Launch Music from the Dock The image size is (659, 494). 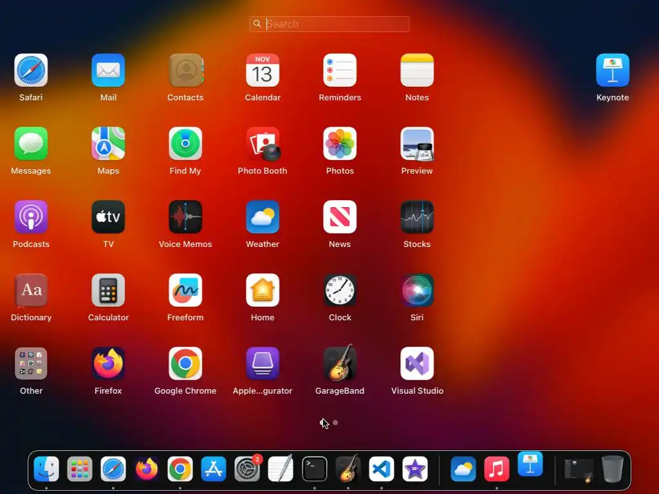click(496, 469)
